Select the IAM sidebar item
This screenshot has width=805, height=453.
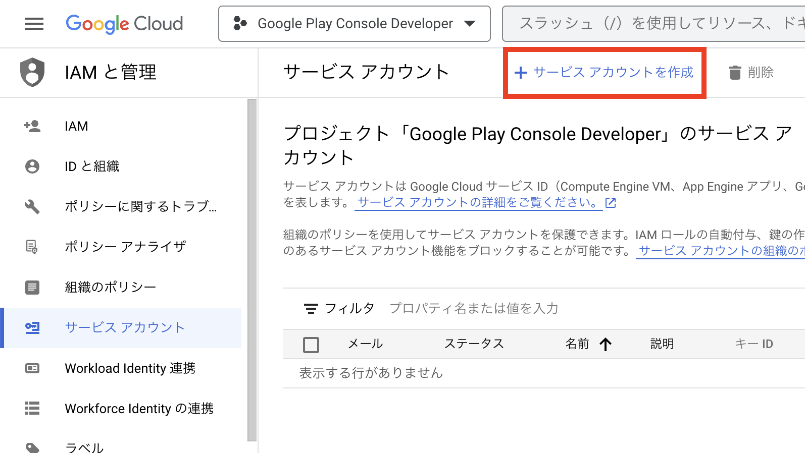pyautogui.click(x=121, y=126)
